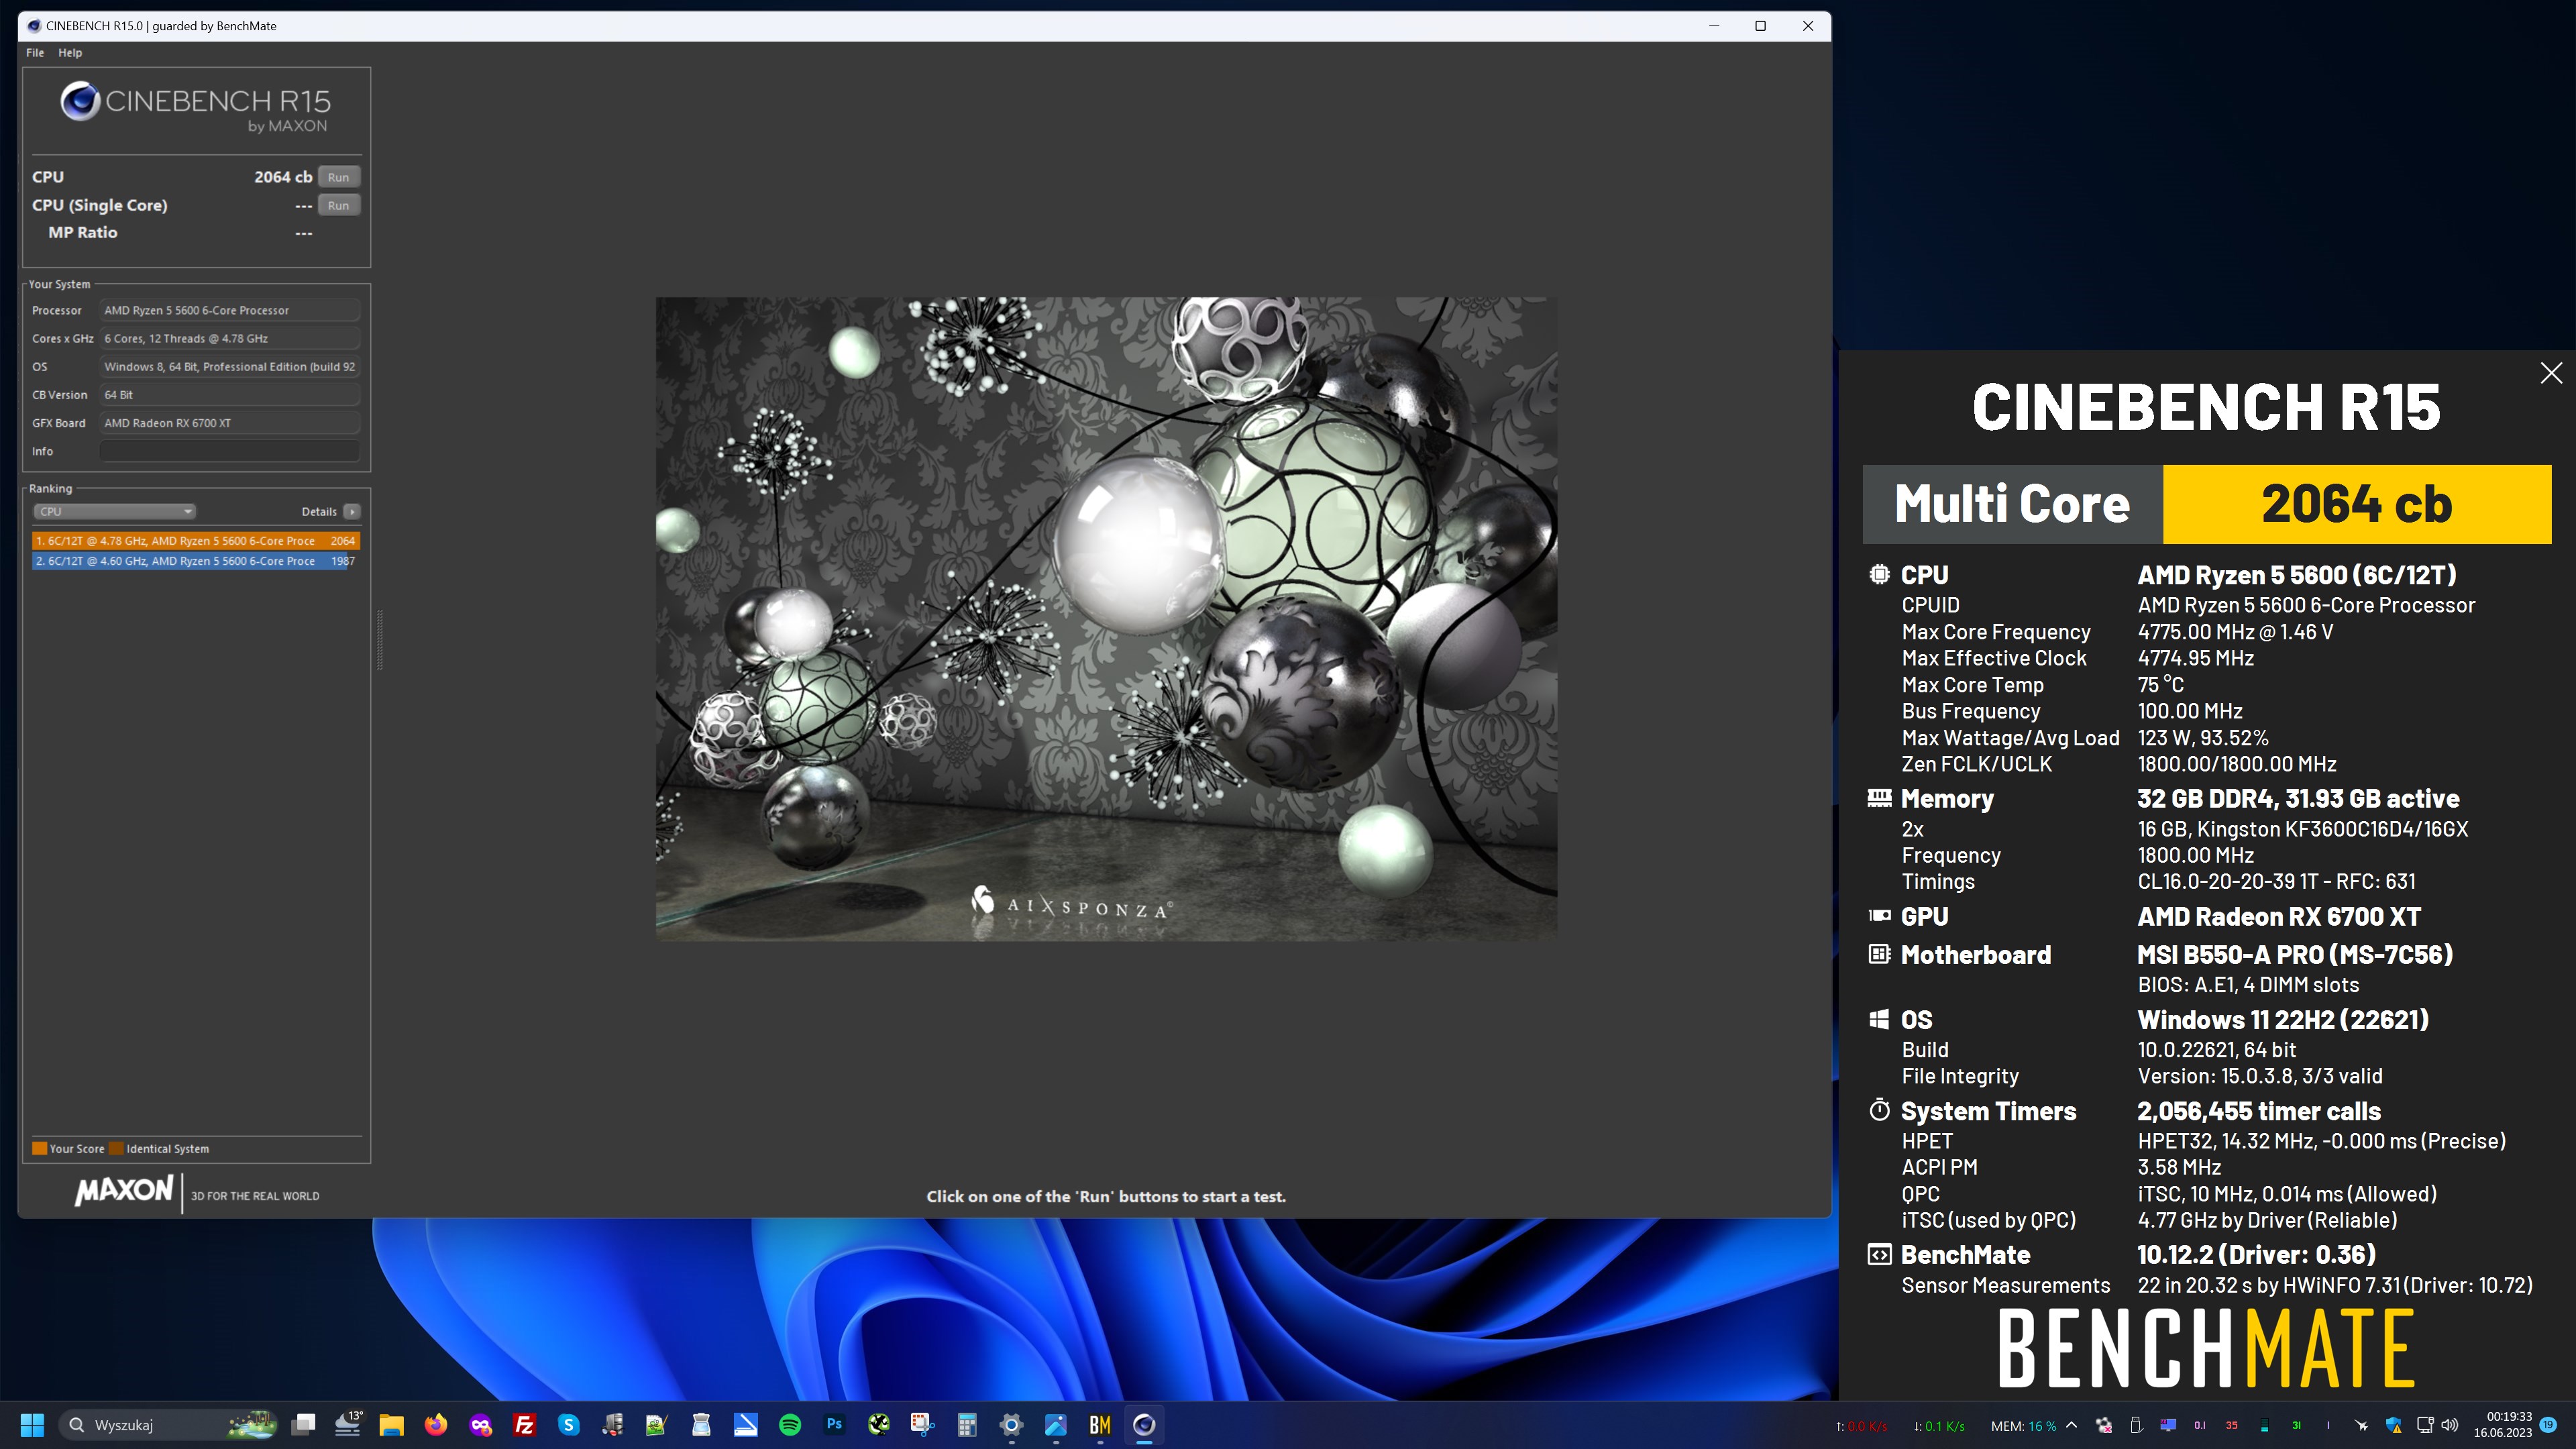Click the System Timers stopwatch icon

1879,1110
